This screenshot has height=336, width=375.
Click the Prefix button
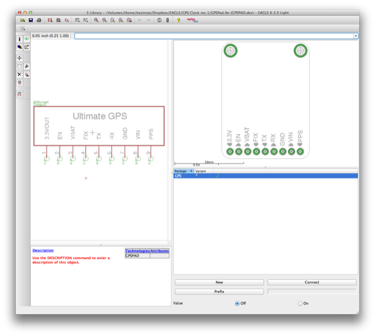point(219,291)
